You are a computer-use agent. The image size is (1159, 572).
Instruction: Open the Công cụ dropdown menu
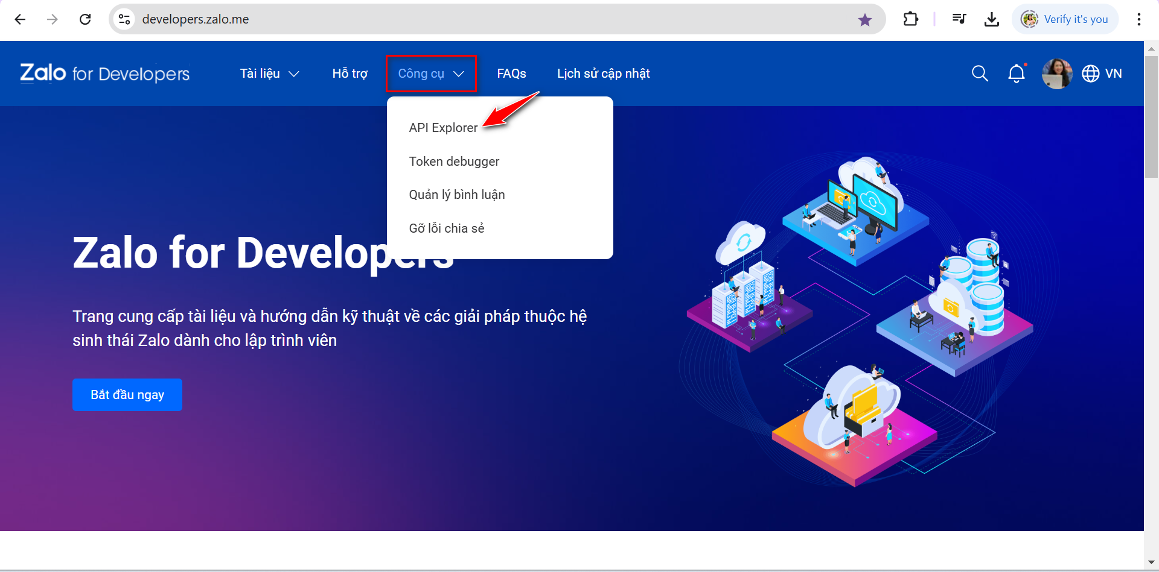tap(431, 73)
